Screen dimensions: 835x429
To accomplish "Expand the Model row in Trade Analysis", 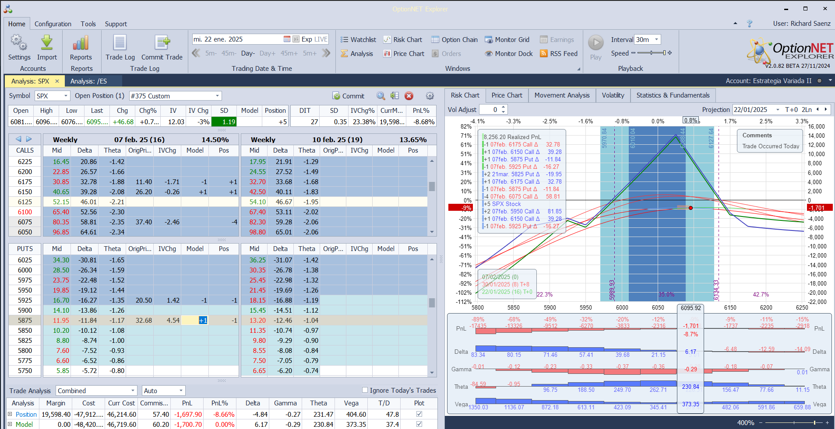I will (x=10, y=424).
